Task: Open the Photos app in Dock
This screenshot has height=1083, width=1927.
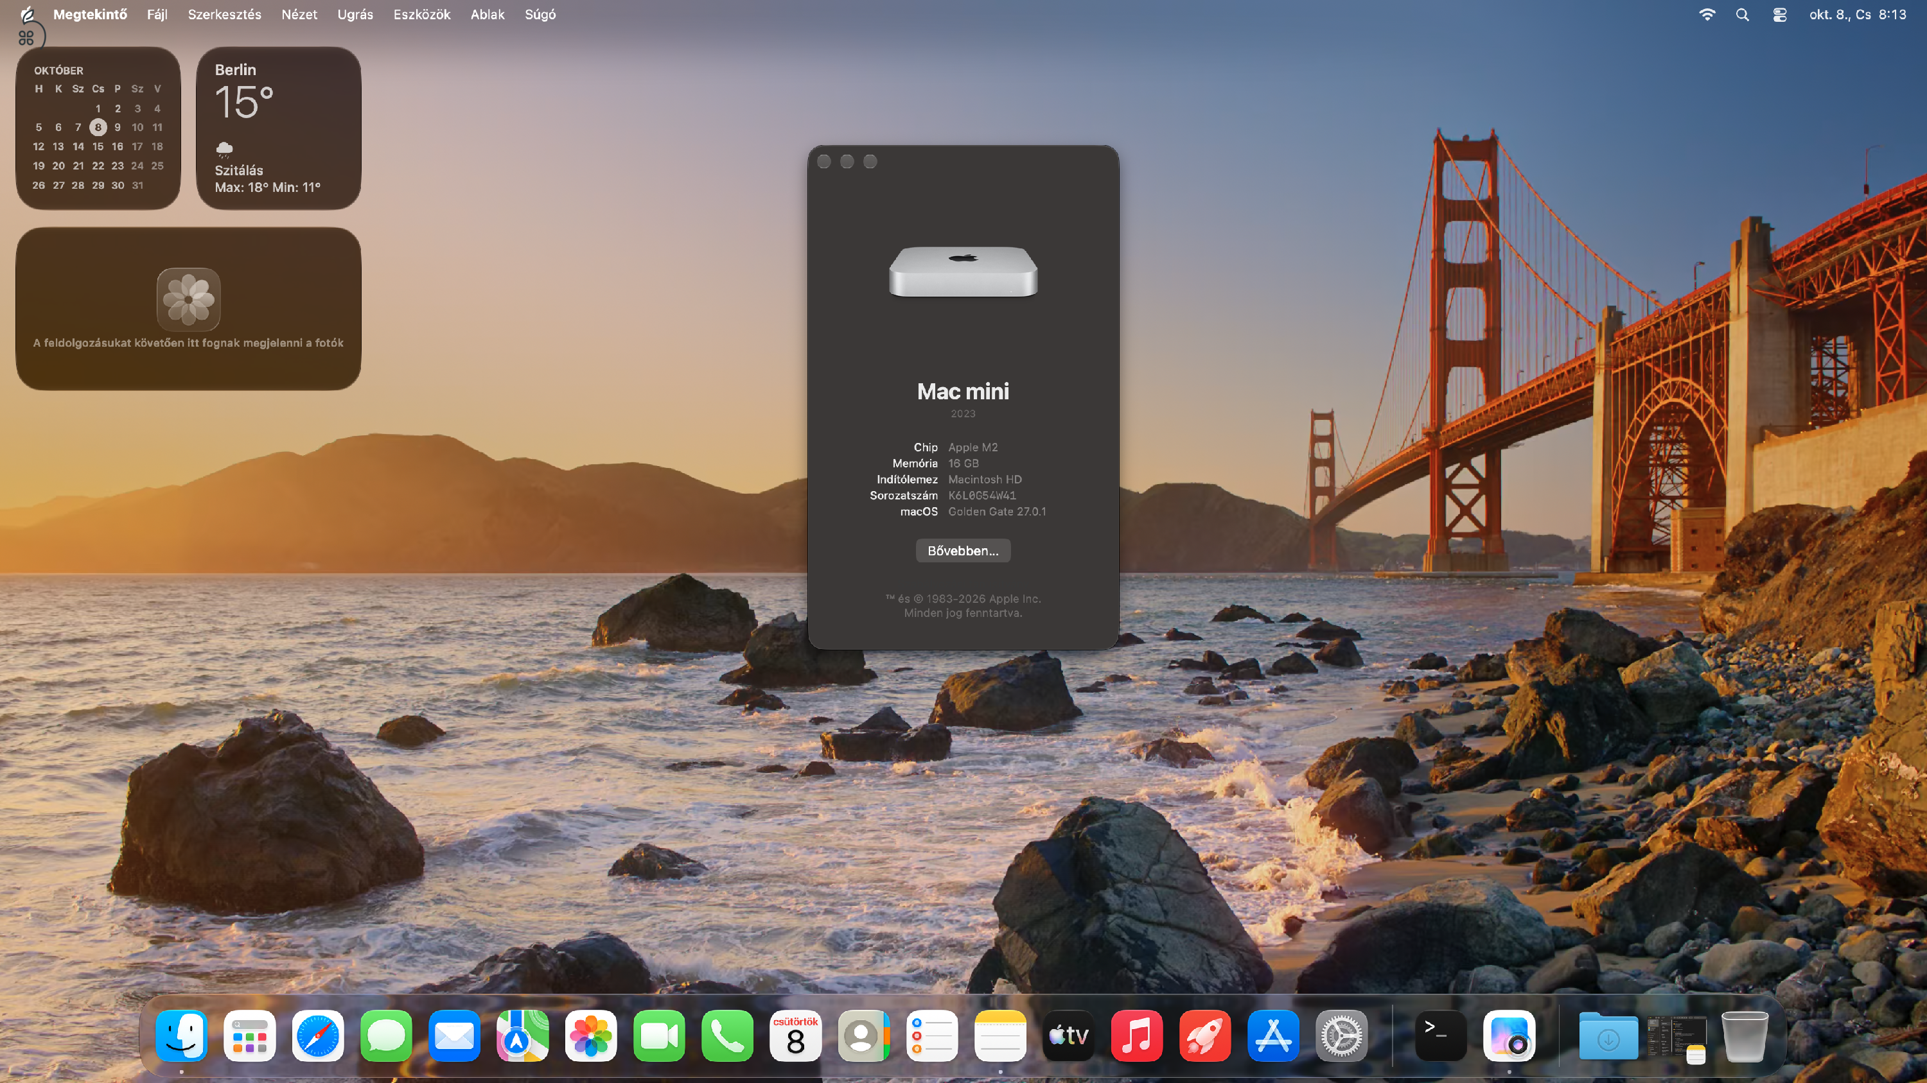Action: pos(591,1036)
